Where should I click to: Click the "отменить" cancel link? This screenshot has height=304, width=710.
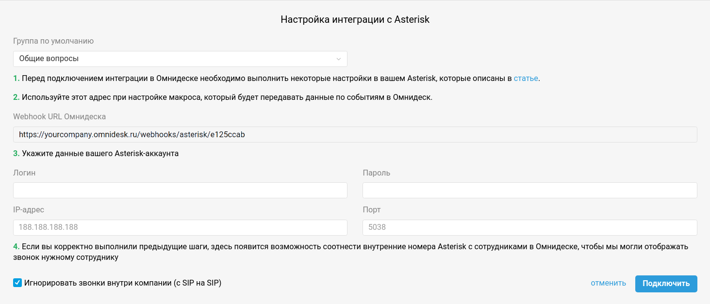point(608,283)
